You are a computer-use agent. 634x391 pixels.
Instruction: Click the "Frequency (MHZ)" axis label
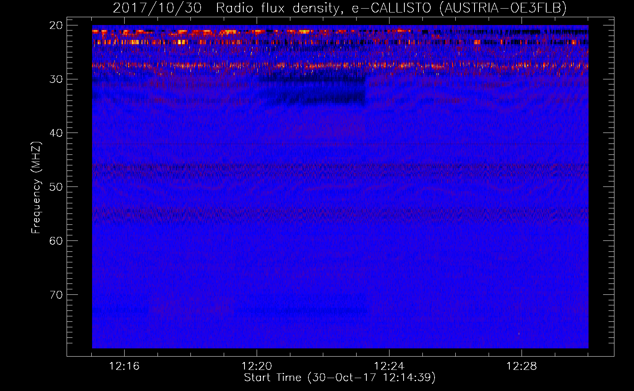coord(36,188)
